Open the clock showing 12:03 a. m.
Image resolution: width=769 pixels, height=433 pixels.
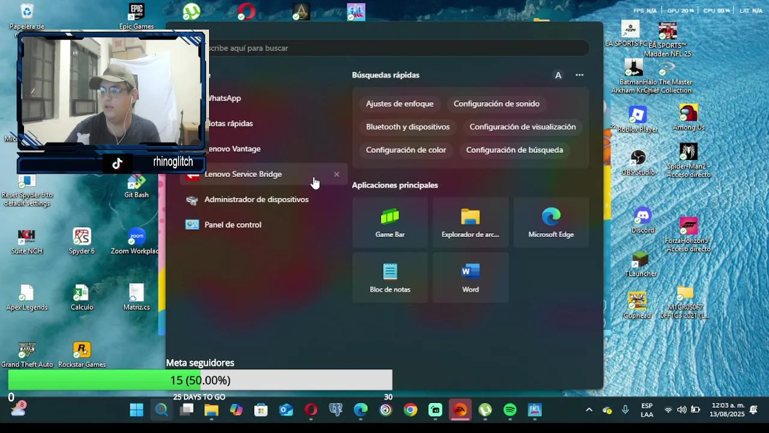pos(728,410)
